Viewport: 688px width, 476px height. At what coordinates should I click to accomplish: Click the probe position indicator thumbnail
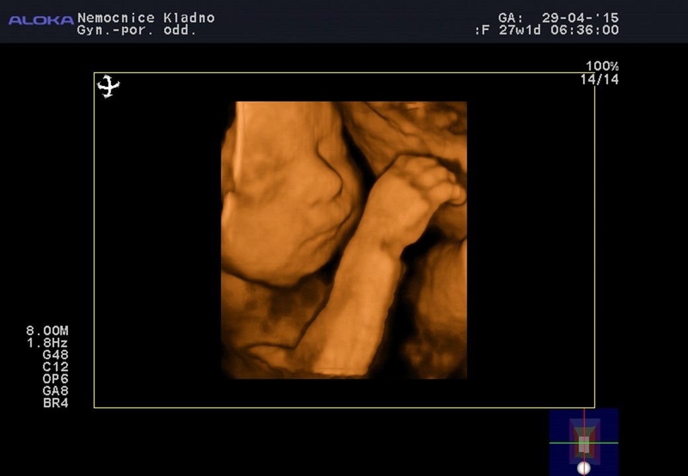coord(583,442)
